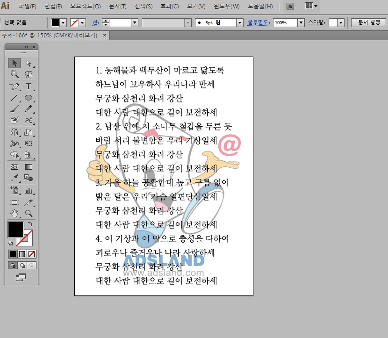The image size is (388, 338).
Task: Select the Pen tool
Action: 14,86
